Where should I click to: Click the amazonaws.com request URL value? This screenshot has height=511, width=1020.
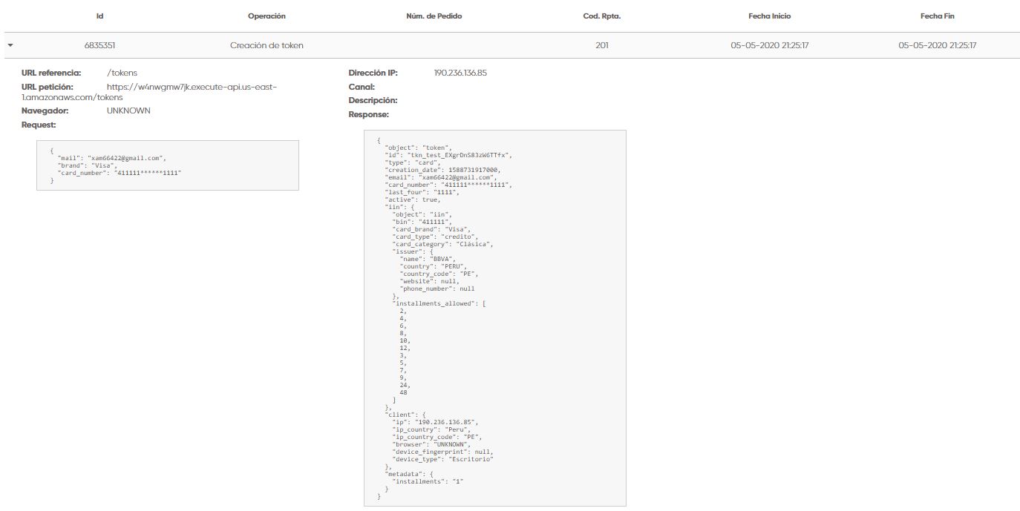(x=149, y=92)
